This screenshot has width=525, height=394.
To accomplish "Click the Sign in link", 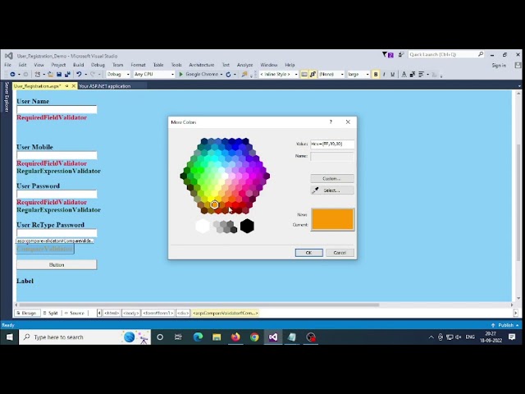I will click(x=499, y=66).
